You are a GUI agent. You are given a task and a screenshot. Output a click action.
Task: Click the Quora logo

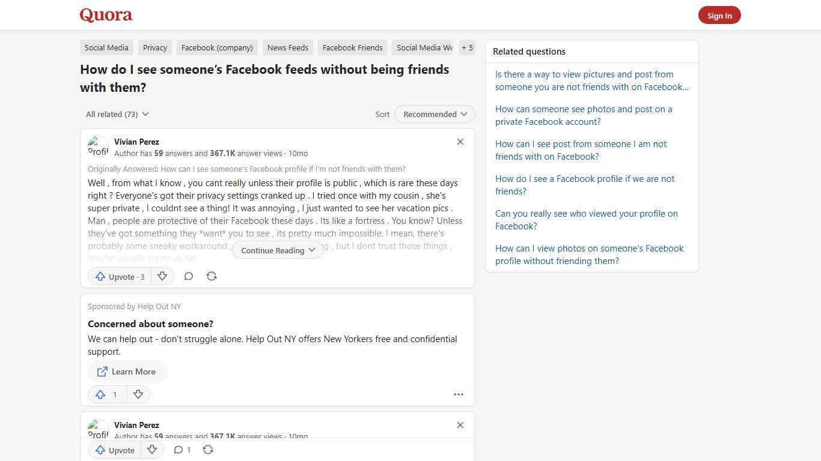(106, 15)
